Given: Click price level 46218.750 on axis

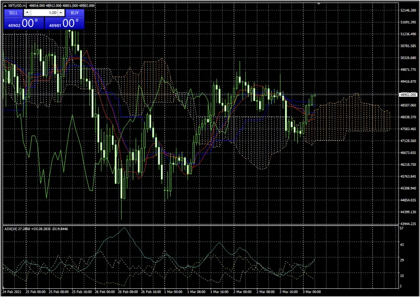Looking at the screenshot, I should click(408, 164).
